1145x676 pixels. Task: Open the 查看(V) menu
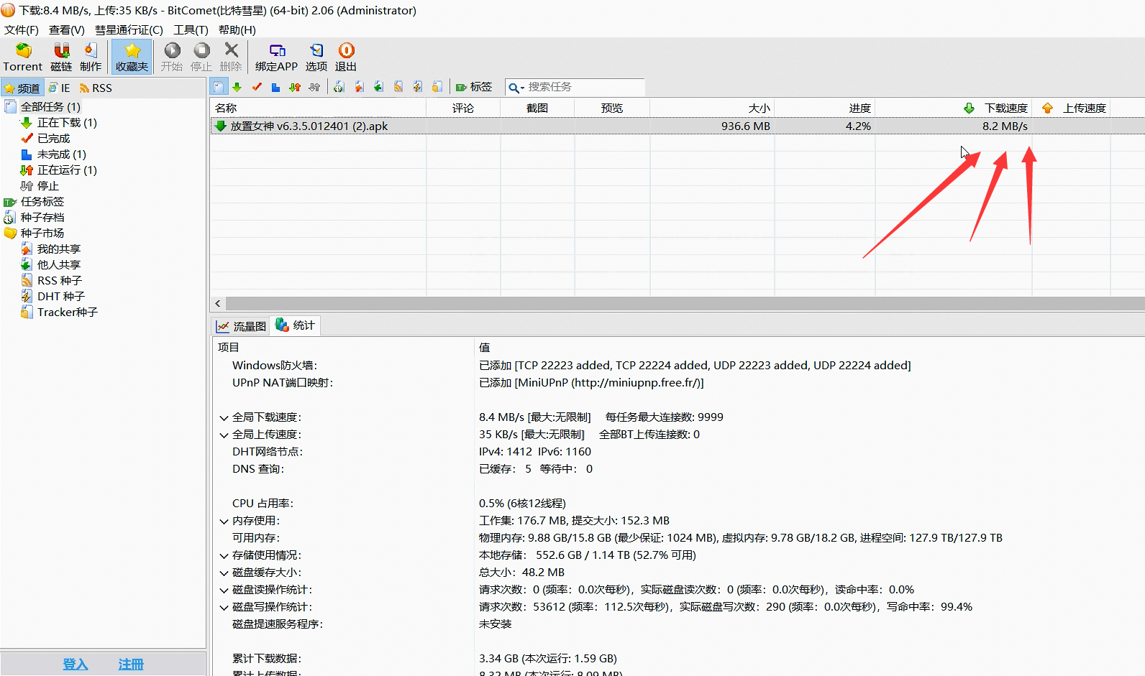tap(67, 29)
